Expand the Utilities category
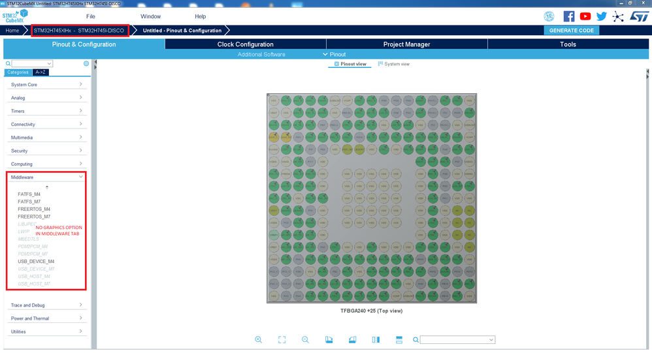The height and width of the screenshot is (353, 652). pyautogui.click(x=46, y=332)
